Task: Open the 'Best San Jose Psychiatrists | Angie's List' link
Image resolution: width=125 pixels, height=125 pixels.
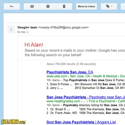Action: tap(81, 122)
